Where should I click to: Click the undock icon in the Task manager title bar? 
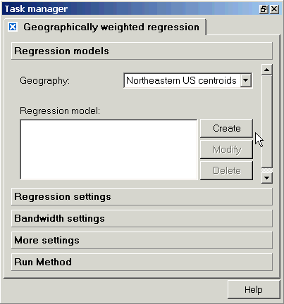click(264, 9)
